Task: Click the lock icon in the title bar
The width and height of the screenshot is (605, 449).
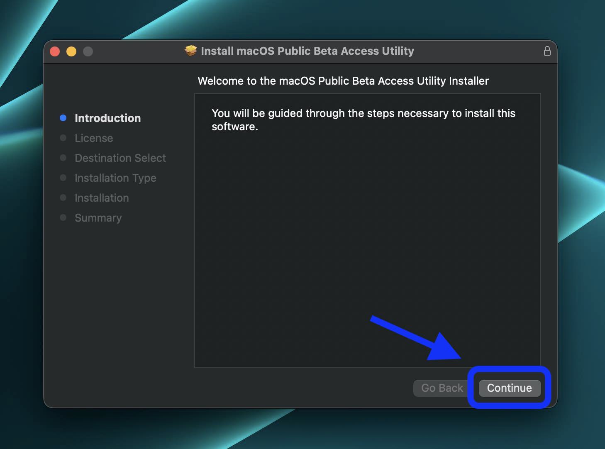Action: [547, 51]
